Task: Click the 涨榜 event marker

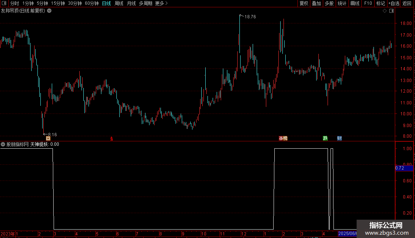Action: coord(283,138)
